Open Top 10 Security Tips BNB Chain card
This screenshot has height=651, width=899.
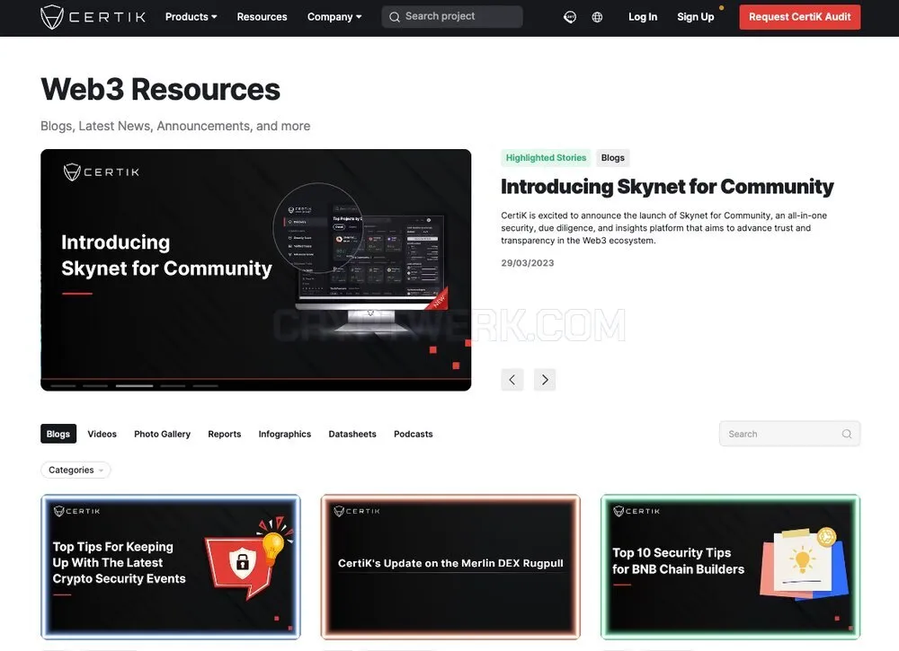coord(730,567)
